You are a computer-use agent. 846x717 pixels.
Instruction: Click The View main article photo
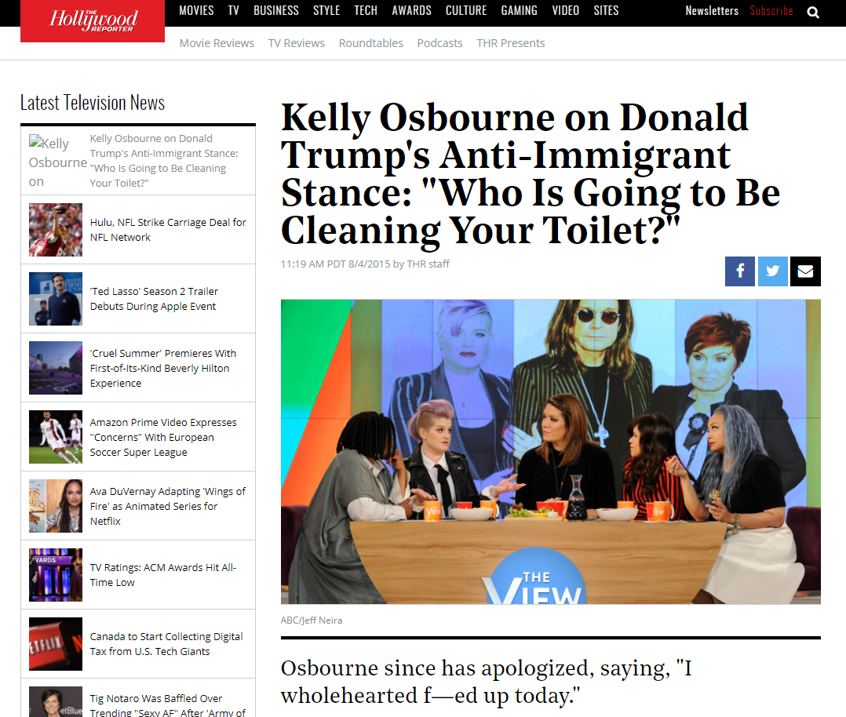550,452
